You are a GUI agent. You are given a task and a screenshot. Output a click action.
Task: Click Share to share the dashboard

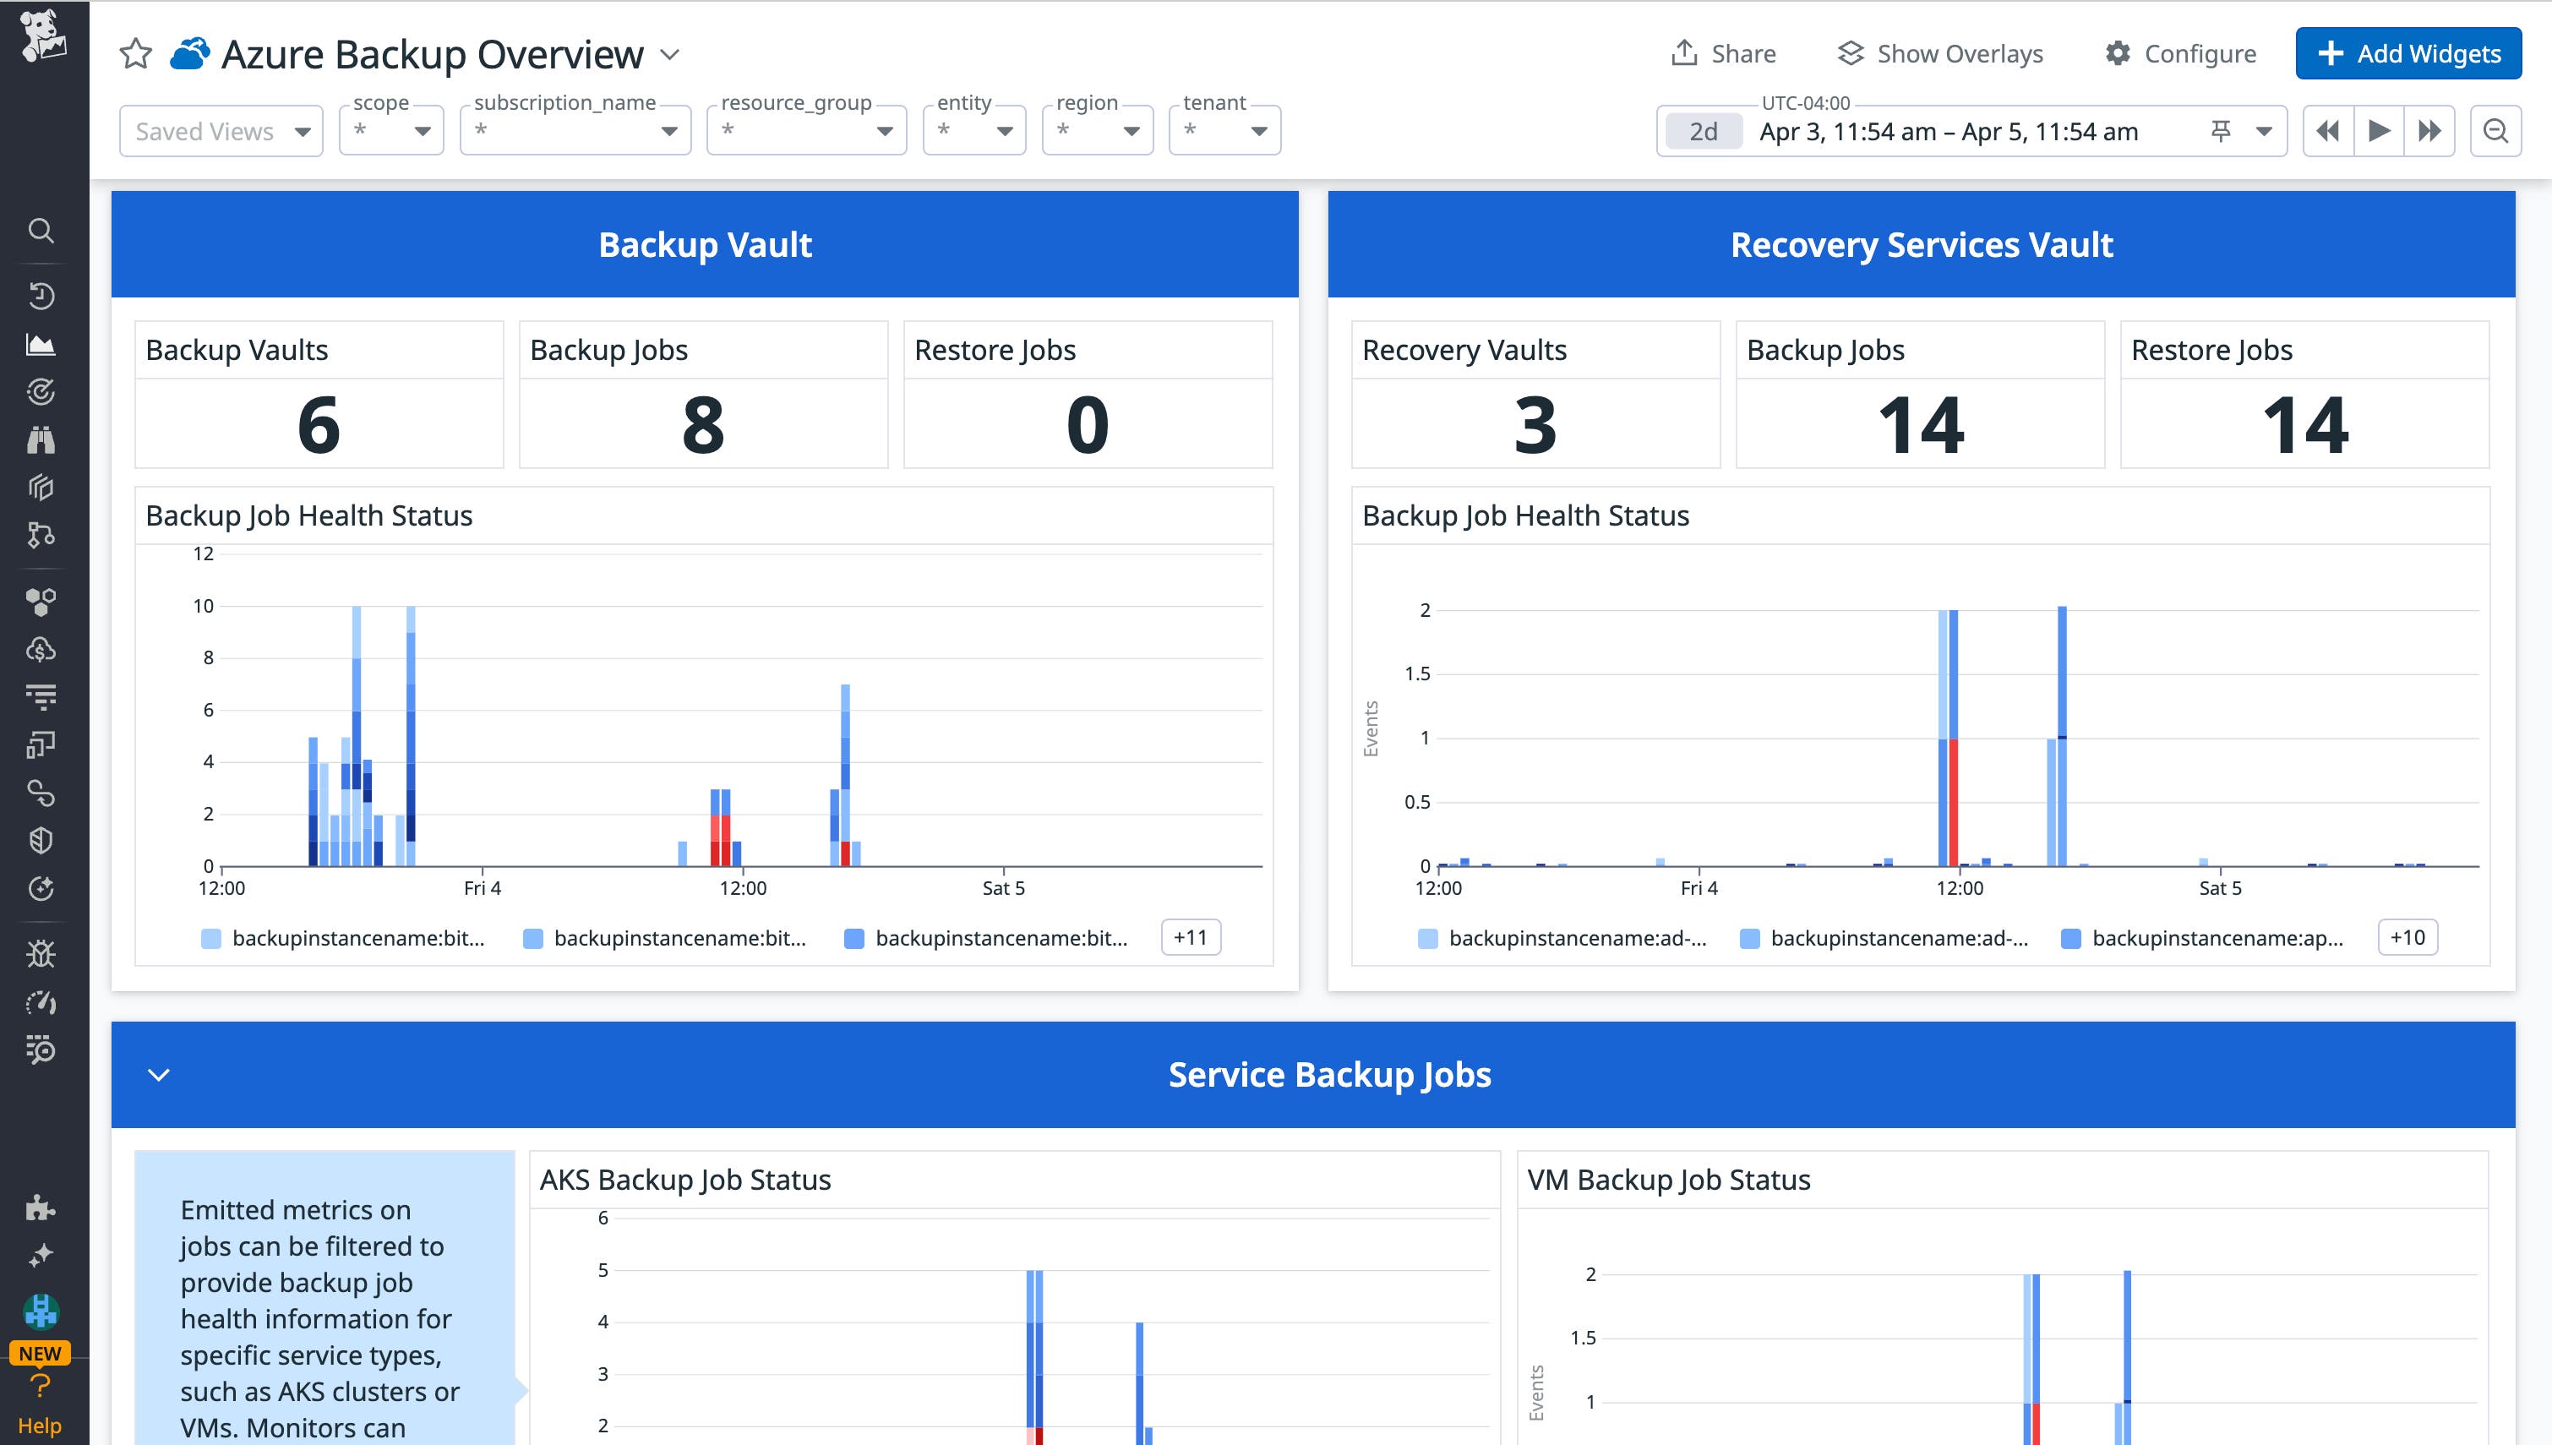1724,53
